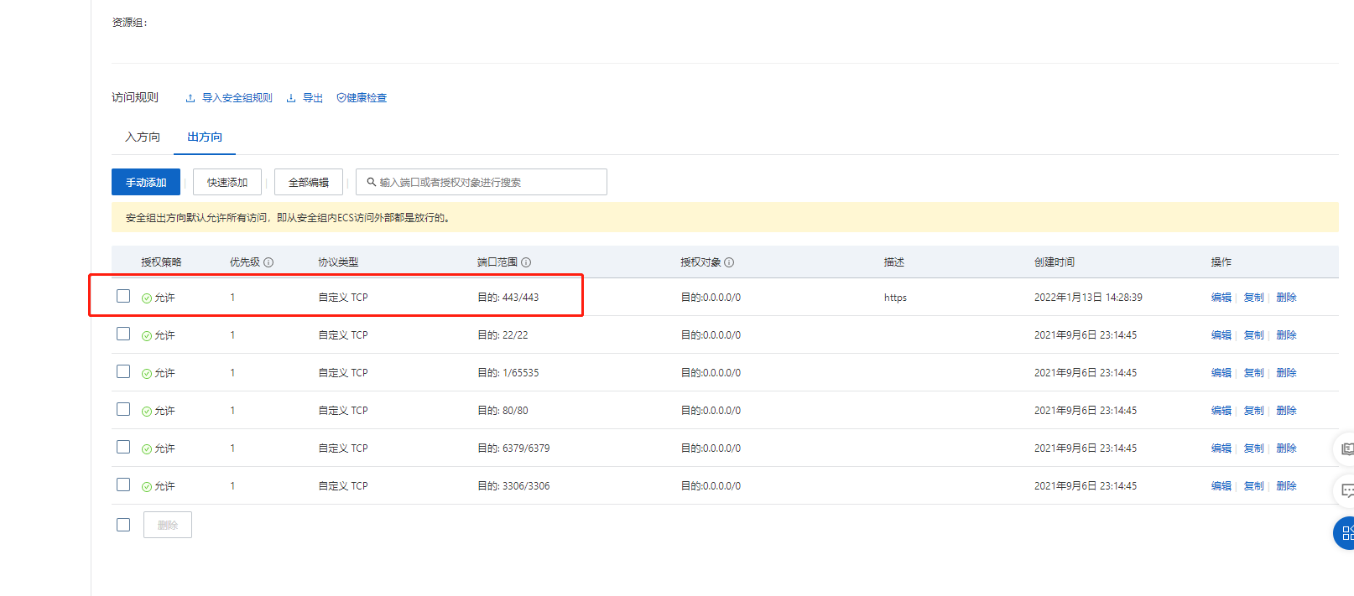Toggle the select-all checkbox beside bottom 删除
This screenshot has height=596, width=1354.
click(123, 525)
